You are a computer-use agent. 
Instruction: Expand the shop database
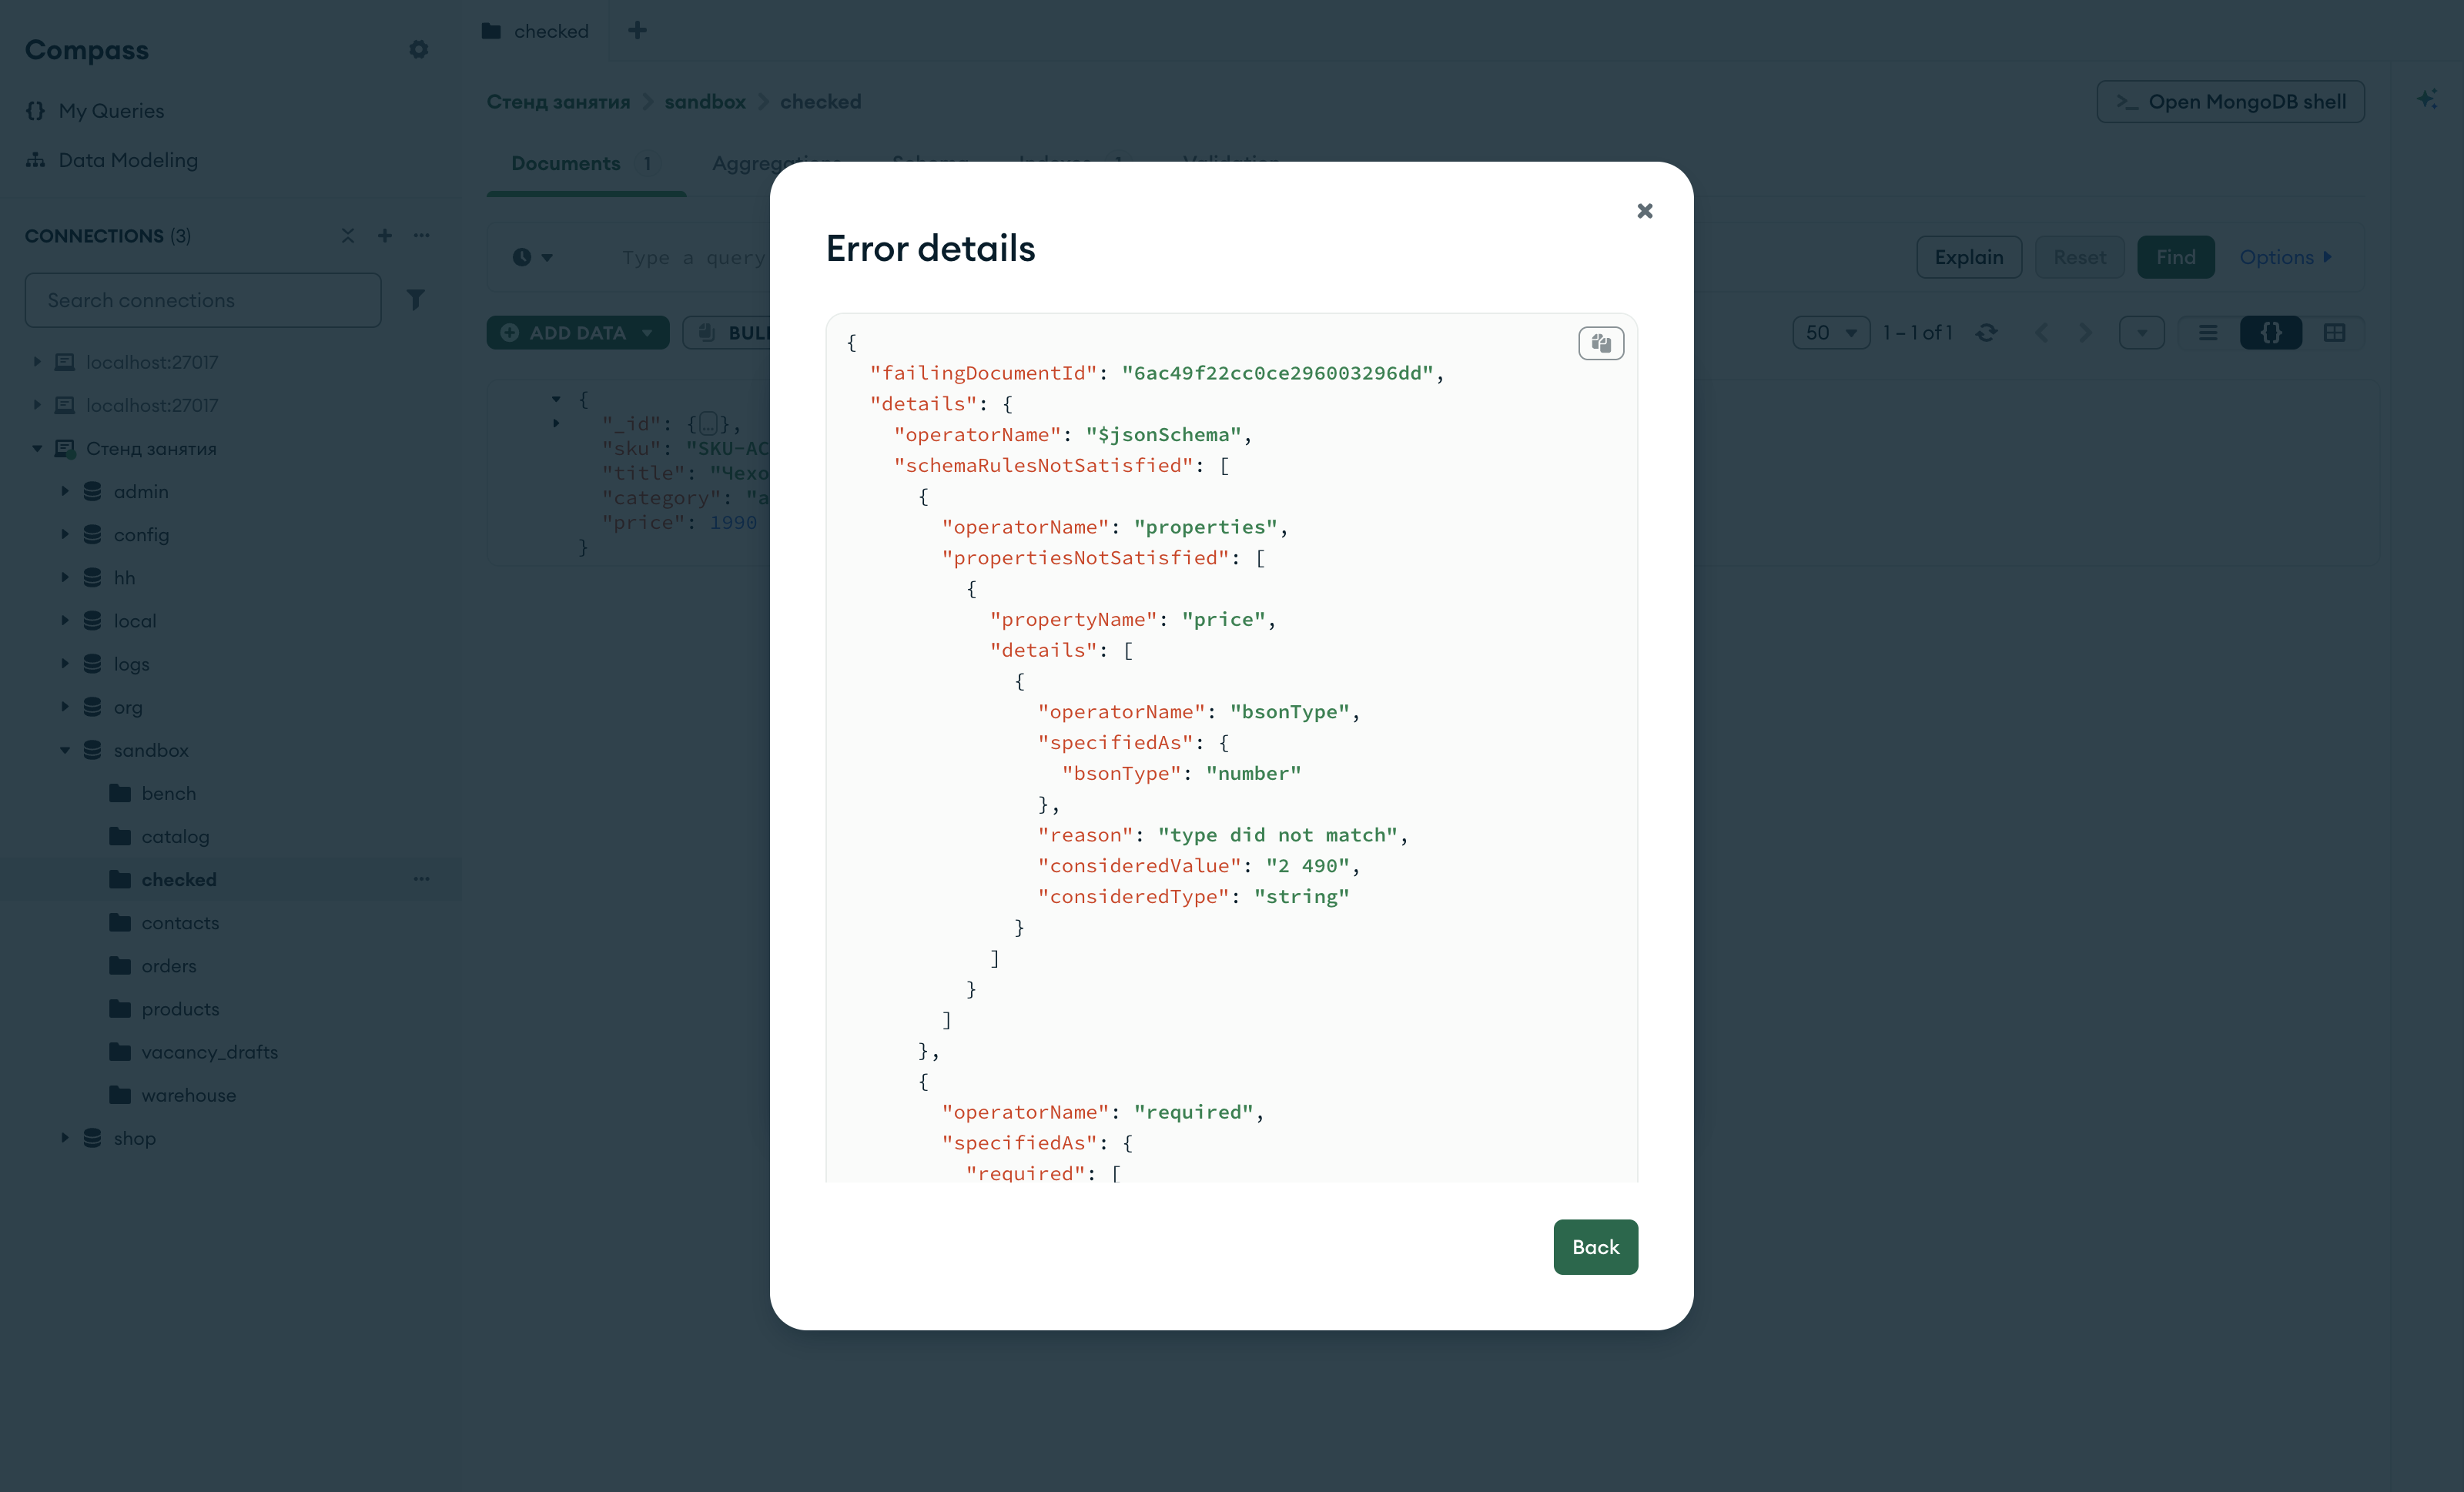(x=65, y=1138)
